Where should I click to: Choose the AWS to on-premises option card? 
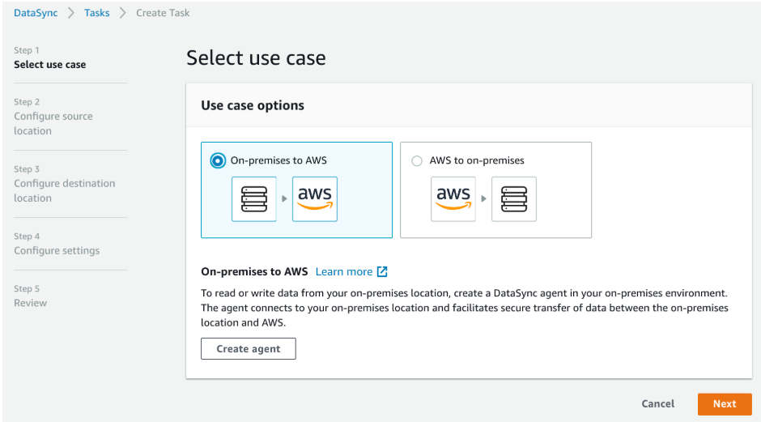point(495,190)
